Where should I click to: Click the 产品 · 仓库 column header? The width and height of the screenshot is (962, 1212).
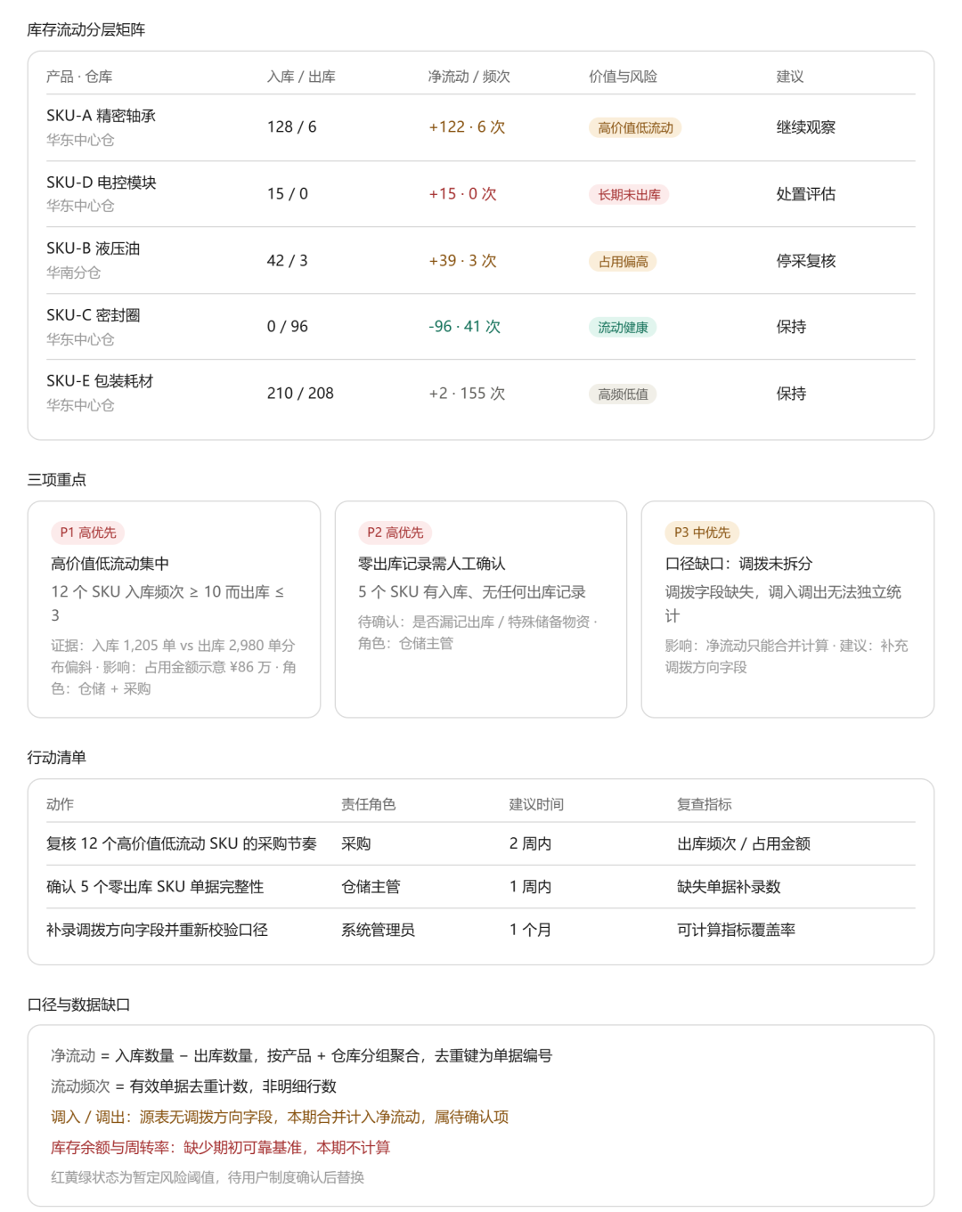[x=79, y=77]
